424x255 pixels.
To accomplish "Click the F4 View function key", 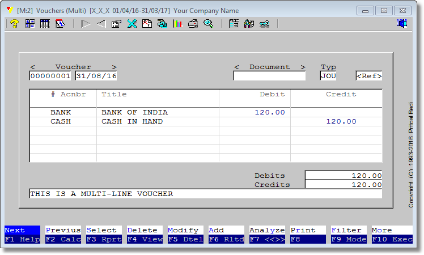I will [x=145, y=239].
